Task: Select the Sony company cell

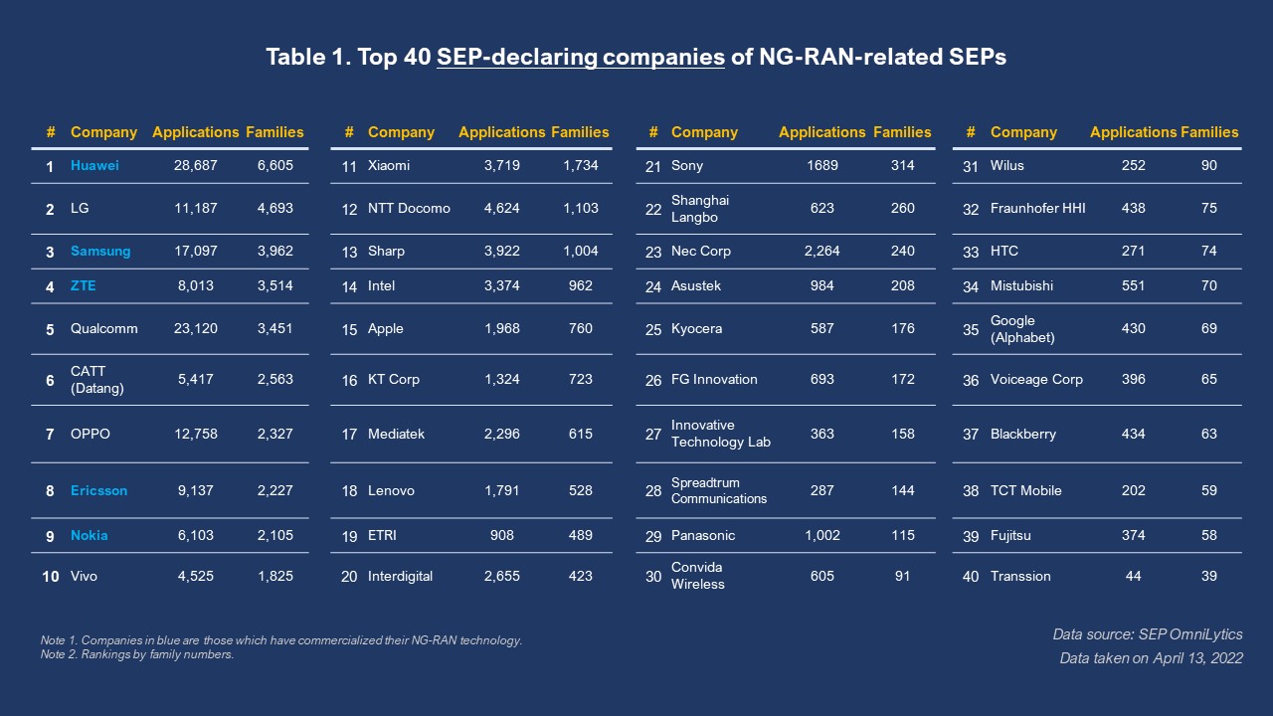Action: coord(687,166)
